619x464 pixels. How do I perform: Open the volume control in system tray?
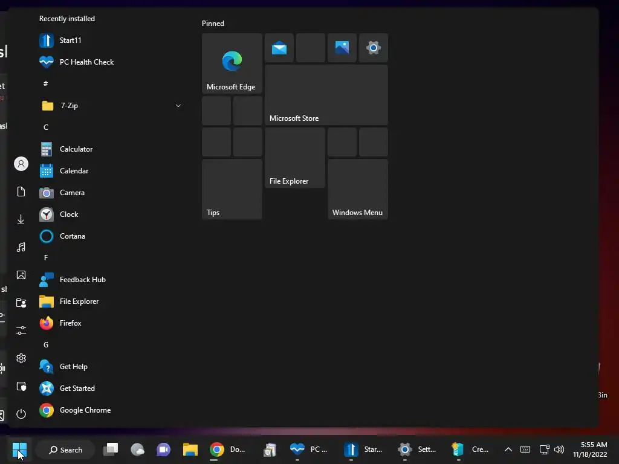[x=559, y=449]
